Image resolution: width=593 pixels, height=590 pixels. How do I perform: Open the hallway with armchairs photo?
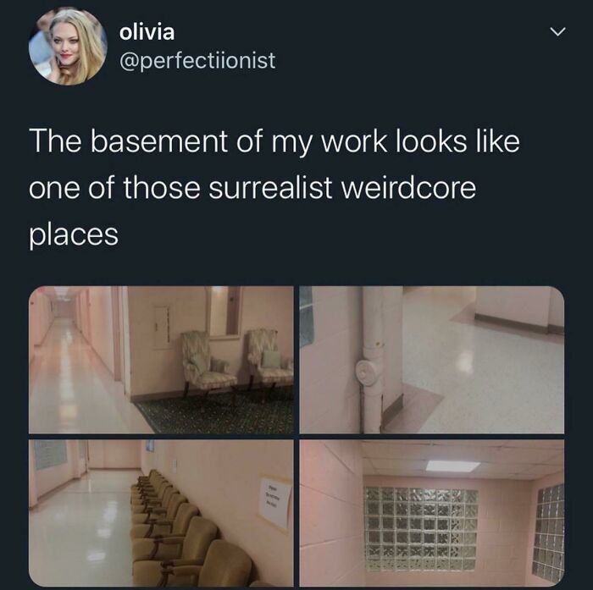pos(161,360)
